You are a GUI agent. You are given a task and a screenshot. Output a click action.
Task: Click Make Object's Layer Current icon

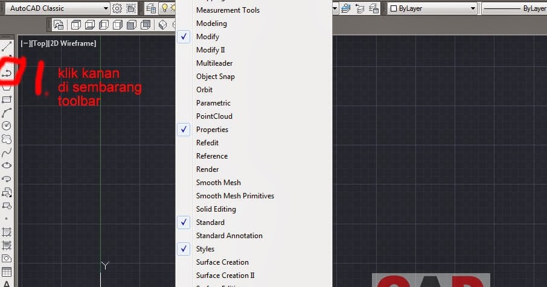(x=346, y=8)
